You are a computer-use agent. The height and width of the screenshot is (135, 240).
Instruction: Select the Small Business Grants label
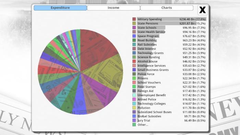pyautogui.click(x=153, y=70)
